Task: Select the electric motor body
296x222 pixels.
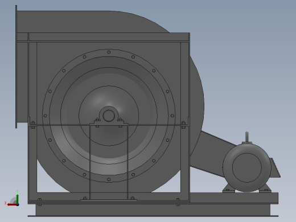Action: 247,168
